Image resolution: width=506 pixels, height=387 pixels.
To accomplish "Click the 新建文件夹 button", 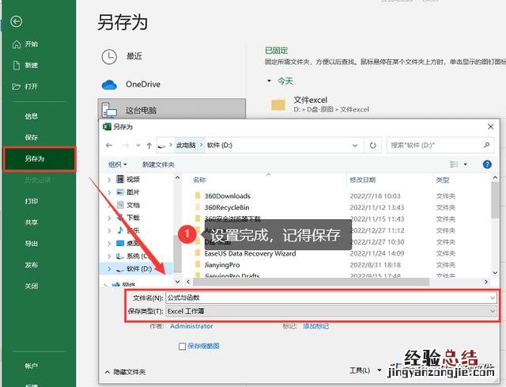I will click(x=158, y=165).
